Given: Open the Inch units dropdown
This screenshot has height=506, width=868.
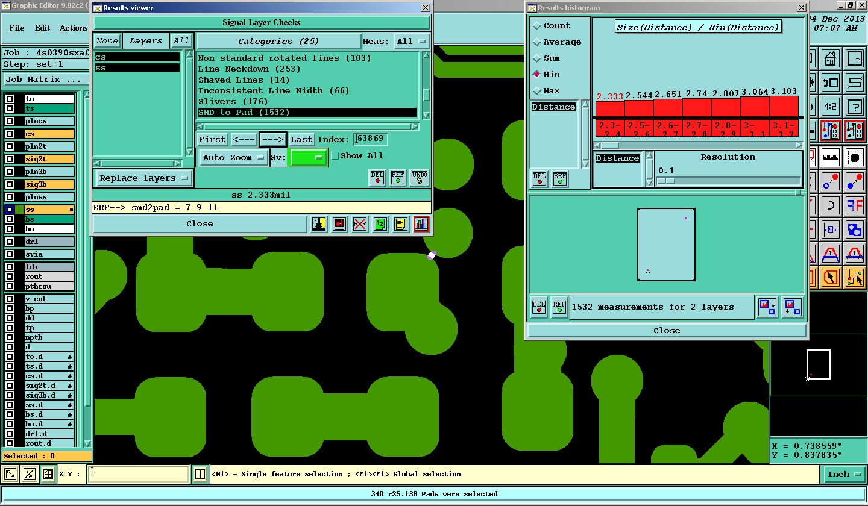Looking at the screenshot, I should coord(844,475).
